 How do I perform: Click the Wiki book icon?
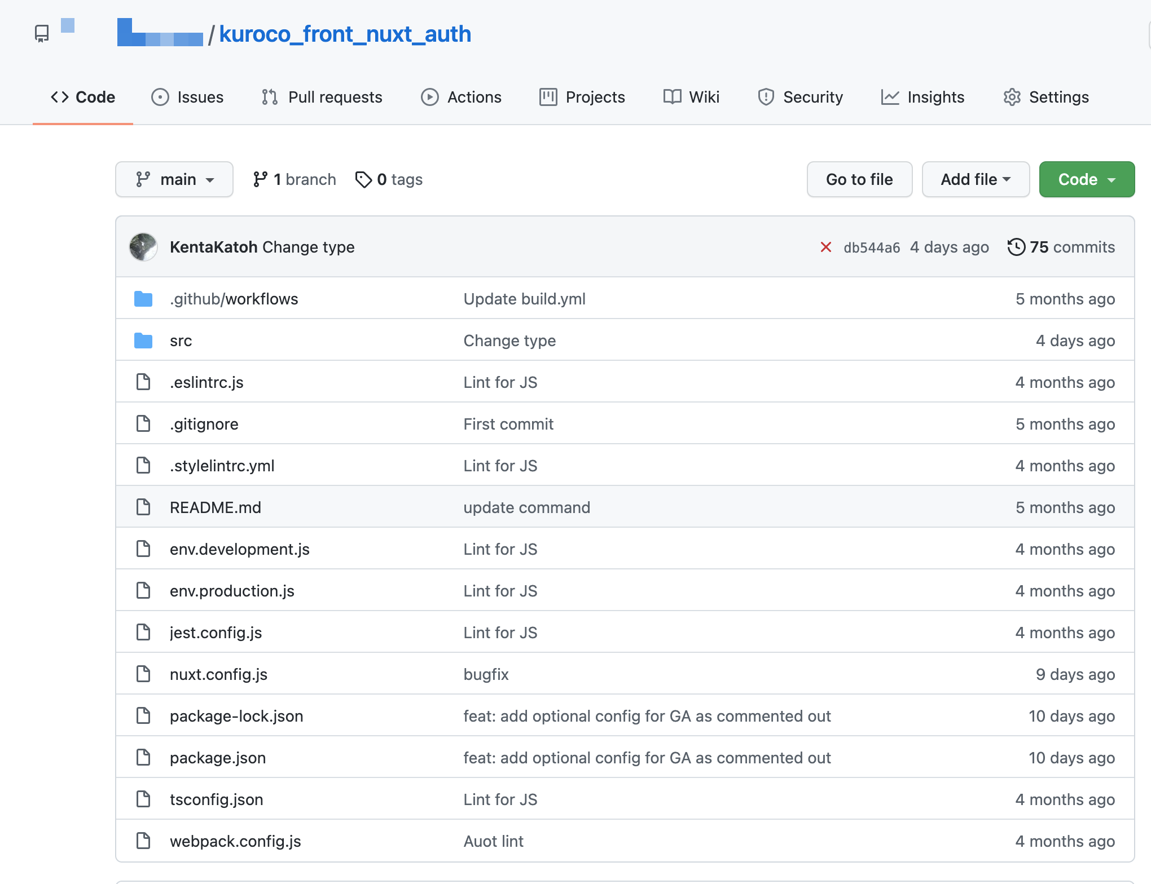(671, 97)
